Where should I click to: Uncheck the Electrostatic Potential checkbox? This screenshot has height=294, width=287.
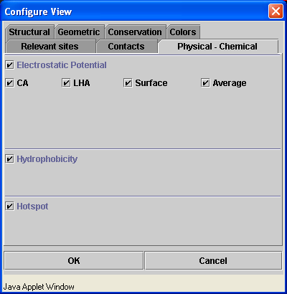pos(9,65)
